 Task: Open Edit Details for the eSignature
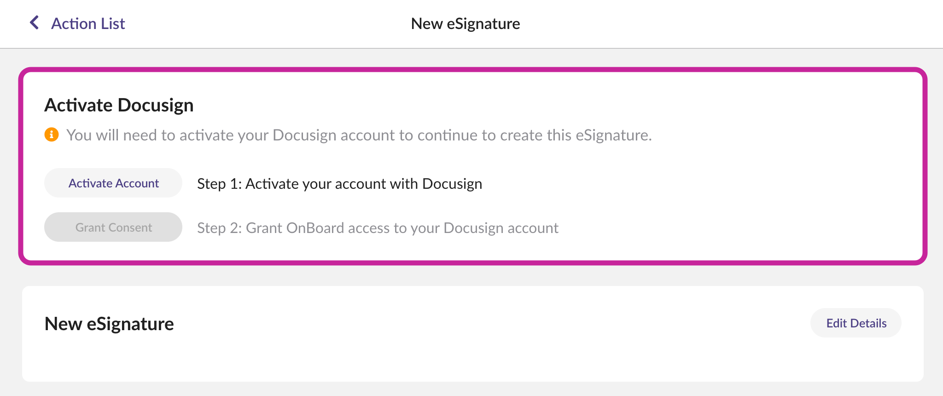pyautogui.click(x=856, y=323)
